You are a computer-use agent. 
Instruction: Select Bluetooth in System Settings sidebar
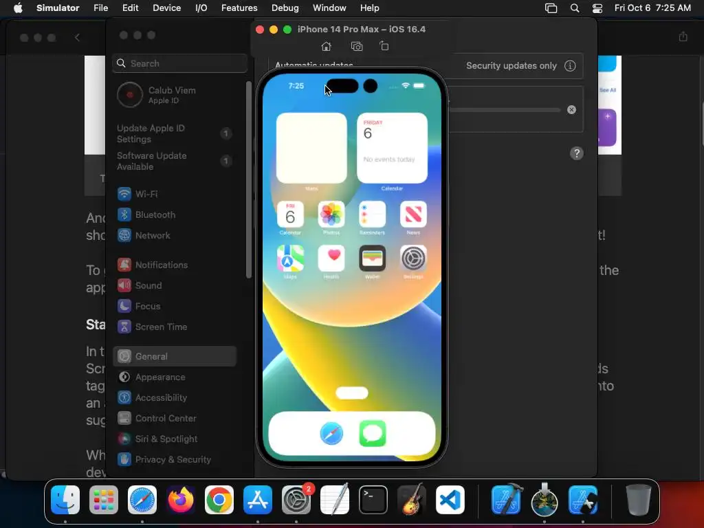(174, 214)
